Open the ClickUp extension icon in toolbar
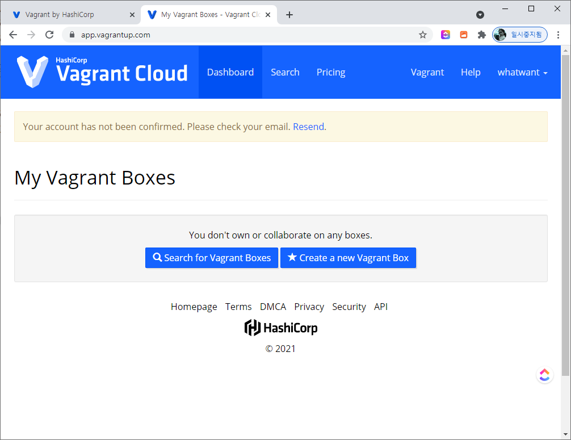The width and height of the screenshot is (571, 440). [x=446, y=35]
